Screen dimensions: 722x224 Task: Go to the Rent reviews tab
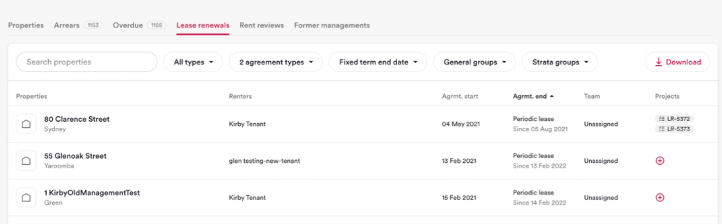(x=262, y=25)
